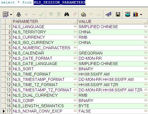Open ellipsis button beside GREGORIAN value
Viewport: 148px width, 114px height.
tap(146, 53)
